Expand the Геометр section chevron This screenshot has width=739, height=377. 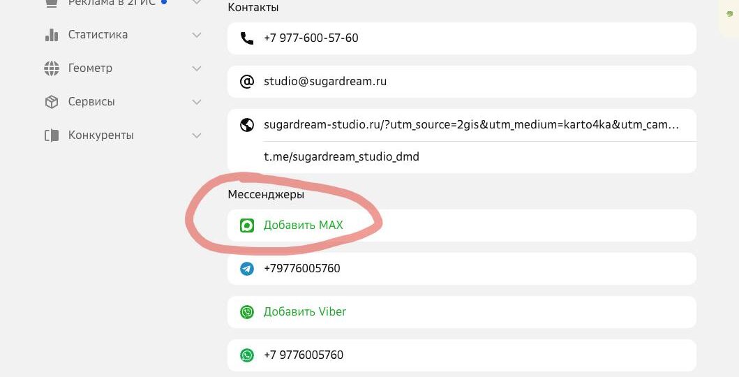point(197,68)
